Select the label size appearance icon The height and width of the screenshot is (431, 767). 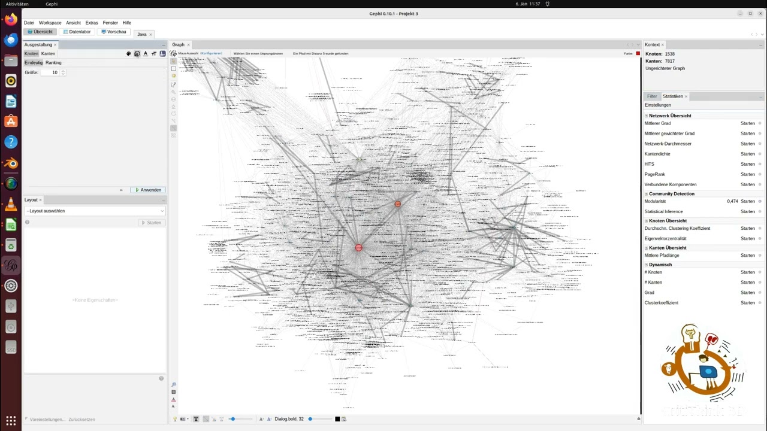tap(154, 53)
